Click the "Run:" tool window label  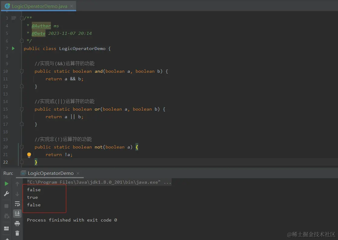click(x=8, y=173)
